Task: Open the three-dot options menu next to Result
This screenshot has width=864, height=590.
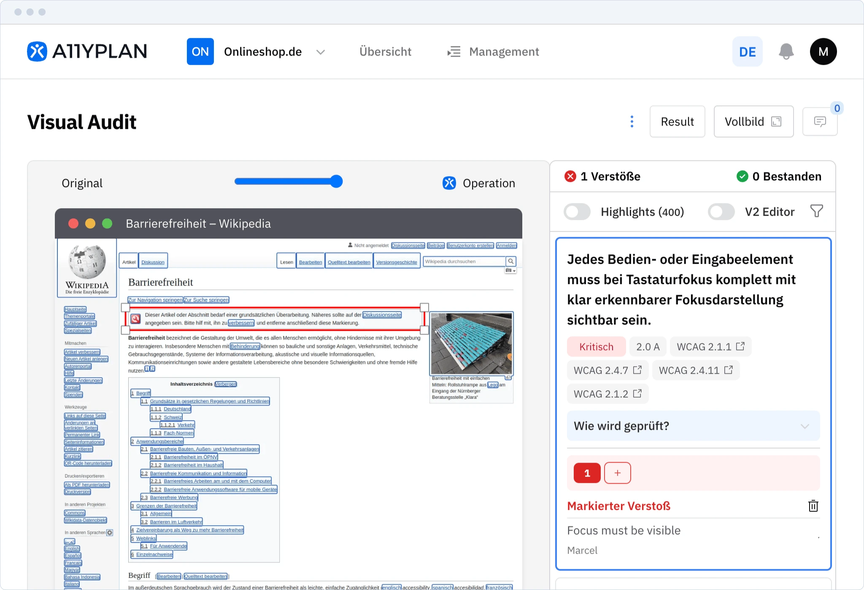Action: click(632, 121)
